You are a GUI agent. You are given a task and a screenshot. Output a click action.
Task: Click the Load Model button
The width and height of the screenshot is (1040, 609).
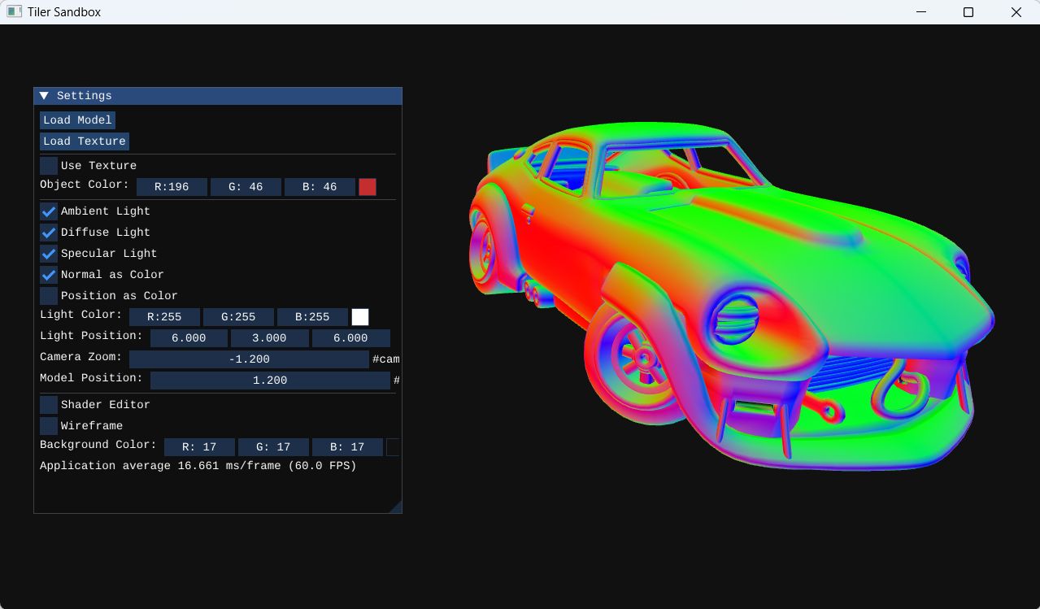pyautogui.click(x=77, y=120)
